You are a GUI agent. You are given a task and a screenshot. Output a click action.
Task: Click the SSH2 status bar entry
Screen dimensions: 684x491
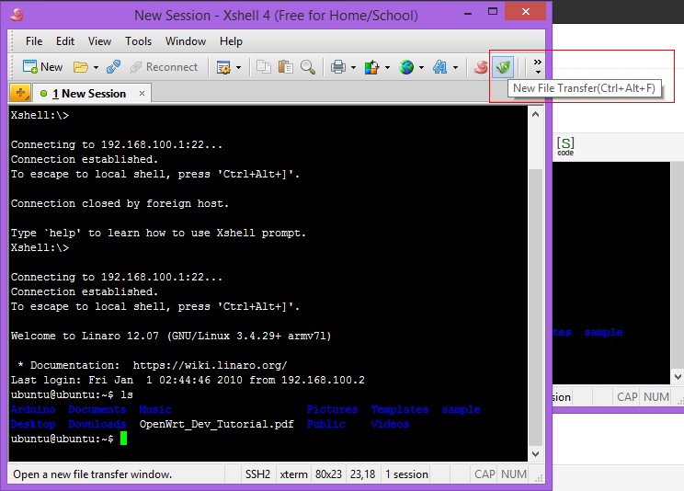tap(257, 474)
